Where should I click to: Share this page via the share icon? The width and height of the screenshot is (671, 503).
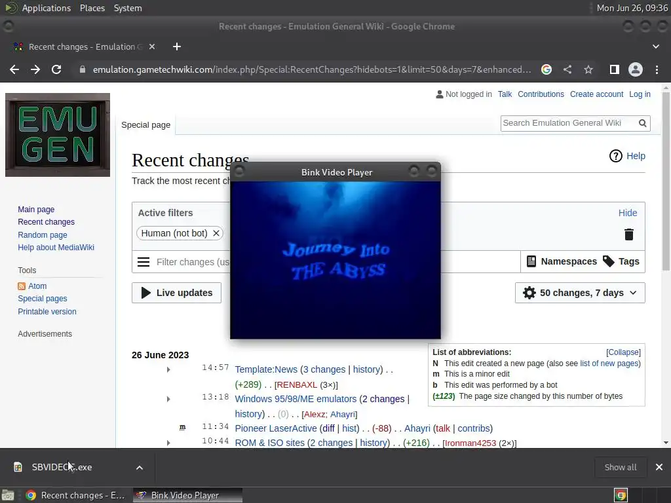coord(567,69)
